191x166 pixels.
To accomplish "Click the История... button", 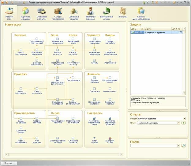I will tap(9, 163).
